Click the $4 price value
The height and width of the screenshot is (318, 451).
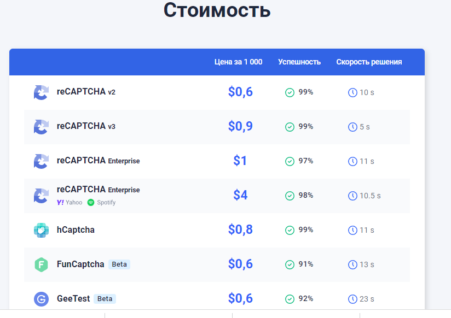[240, 195]
